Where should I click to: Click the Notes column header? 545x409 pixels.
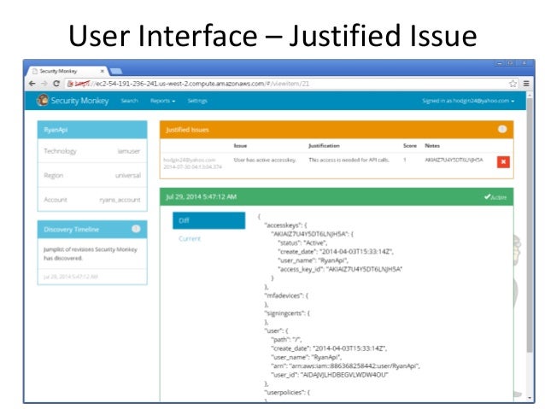[432, 146]
